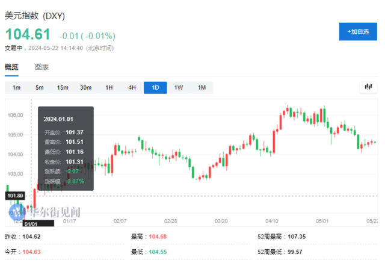Click the 101.89 price axis label
The image size is (385, 266).
coord(15,196)
